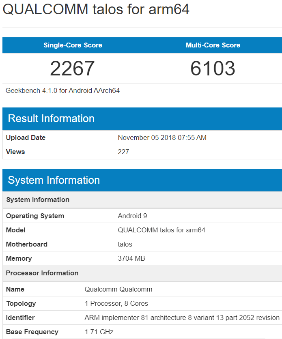Click the page title 'QUALCOMM talos for arm64'
The width and height of the screenshot is (282, 339).
(x=96, y=9)
